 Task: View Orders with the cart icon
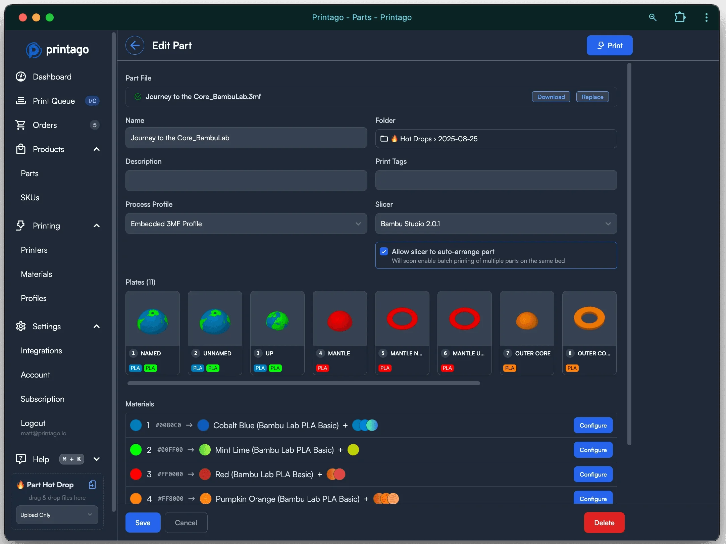[x=20, y=125]
